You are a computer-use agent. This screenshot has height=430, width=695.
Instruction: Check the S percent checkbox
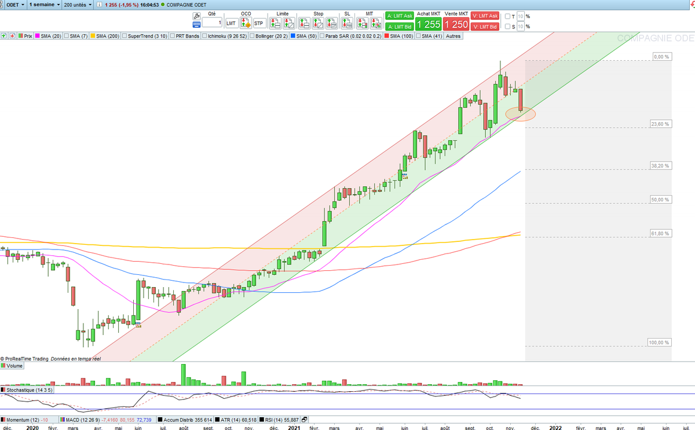pos(507,26)
